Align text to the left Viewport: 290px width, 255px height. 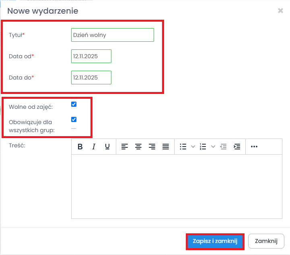click(x=125, y=147)
